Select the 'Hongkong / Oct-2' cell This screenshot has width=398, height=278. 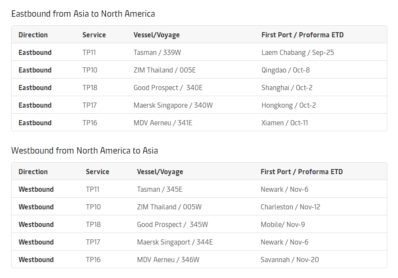pyautogui.click(x=289, y=105)
